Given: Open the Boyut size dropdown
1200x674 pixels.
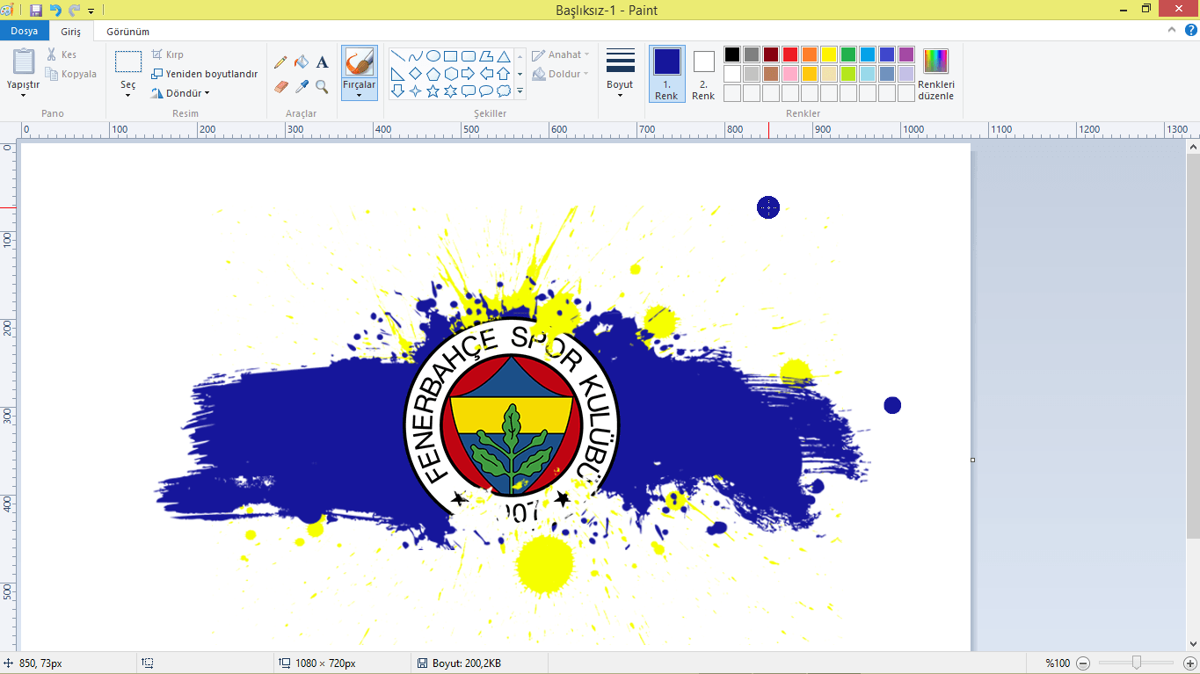Looking at the screenshot, I should [620, 74].
